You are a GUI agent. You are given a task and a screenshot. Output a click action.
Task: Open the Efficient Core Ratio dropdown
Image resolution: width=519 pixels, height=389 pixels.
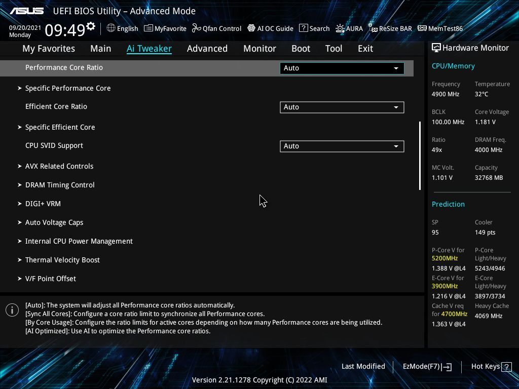tap(342, 107)
